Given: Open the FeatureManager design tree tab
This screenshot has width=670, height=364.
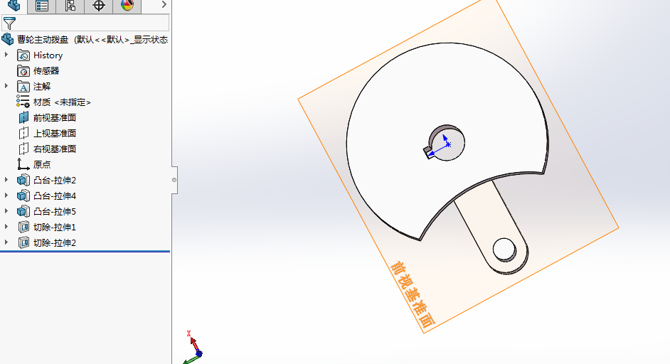Looking at the screenshot, I should pyautogui.click(x=14, y=6).
